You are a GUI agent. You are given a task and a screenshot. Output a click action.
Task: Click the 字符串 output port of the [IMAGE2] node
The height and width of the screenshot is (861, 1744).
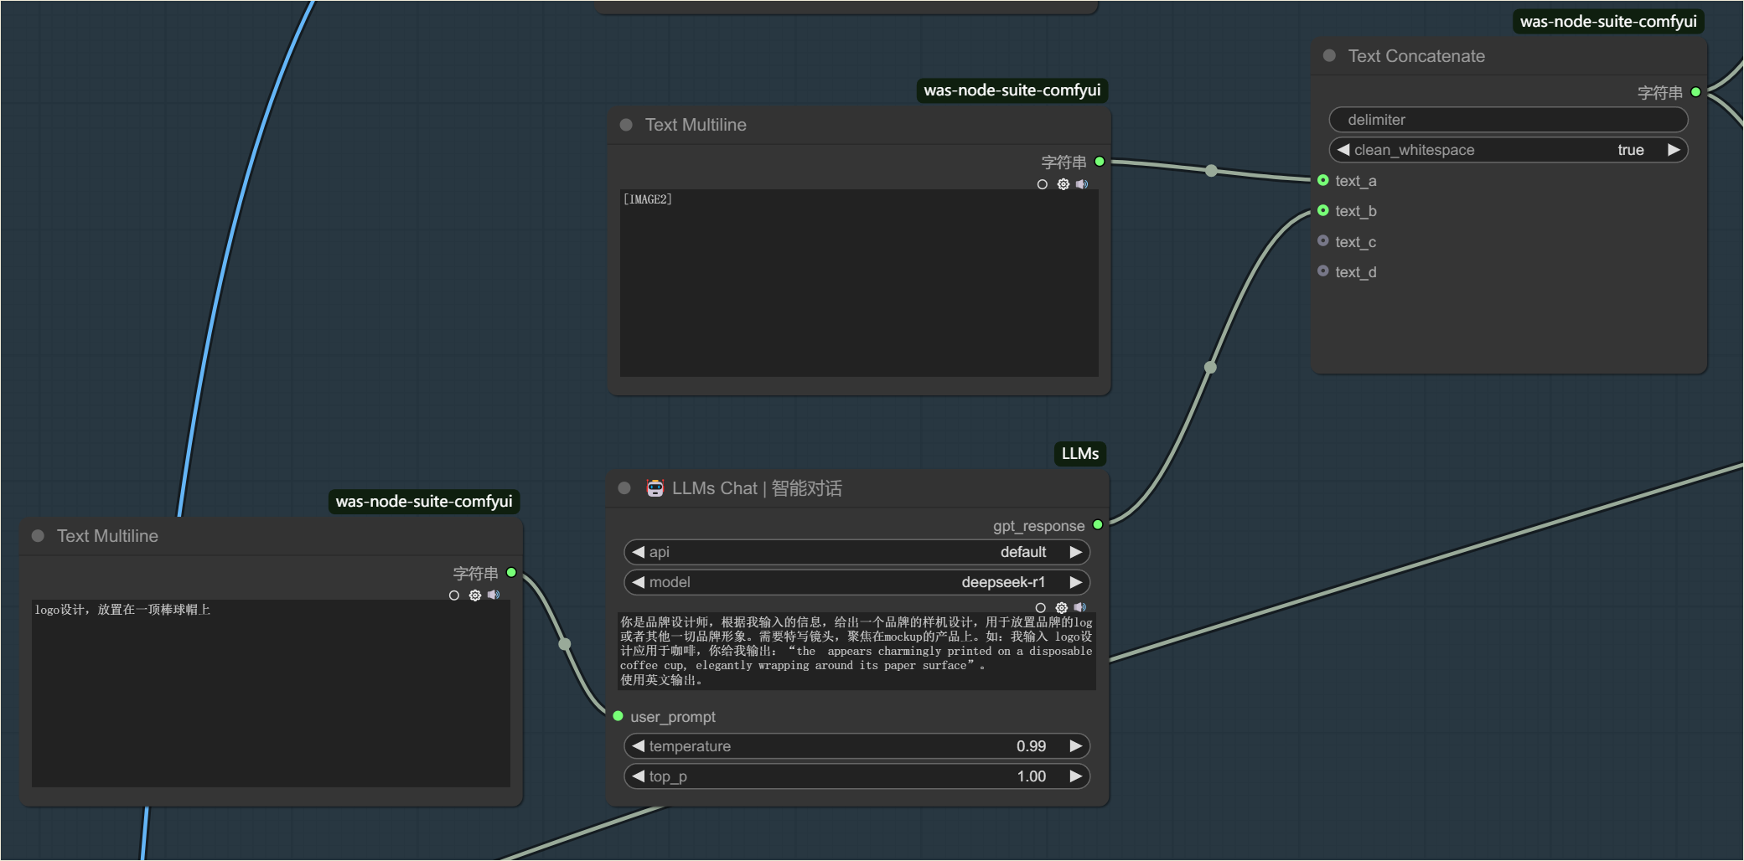[1100, 162]
